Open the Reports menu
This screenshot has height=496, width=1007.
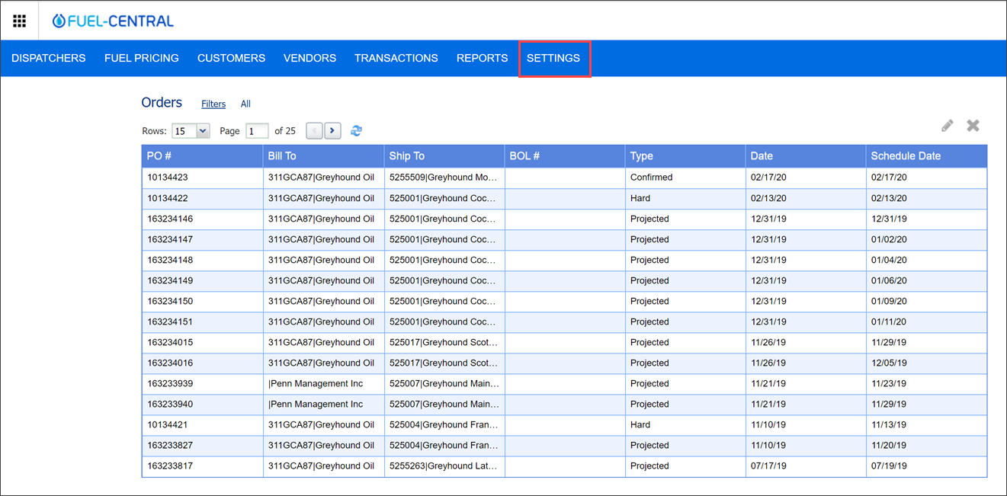pos(482,59)
